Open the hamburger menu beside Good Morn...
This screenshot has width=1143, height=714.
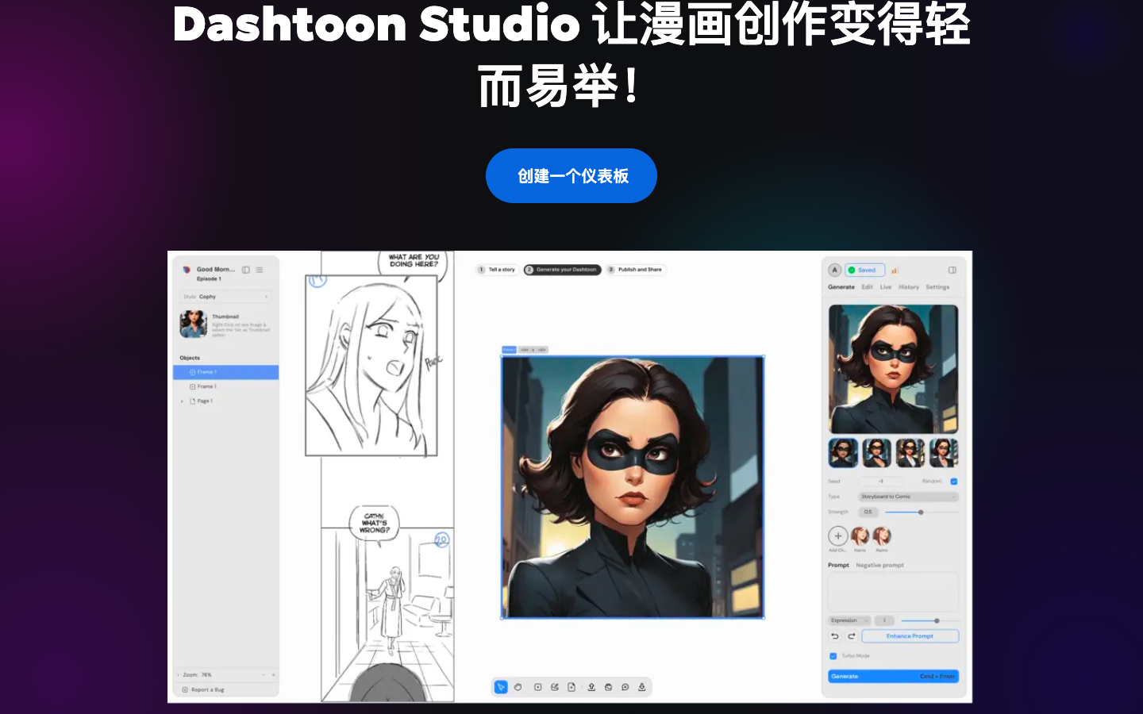click(x=260, y=270)
